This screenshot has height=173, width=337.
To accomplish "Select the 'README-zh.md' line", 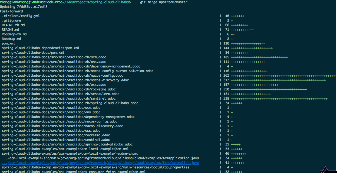I will (13, 25).
